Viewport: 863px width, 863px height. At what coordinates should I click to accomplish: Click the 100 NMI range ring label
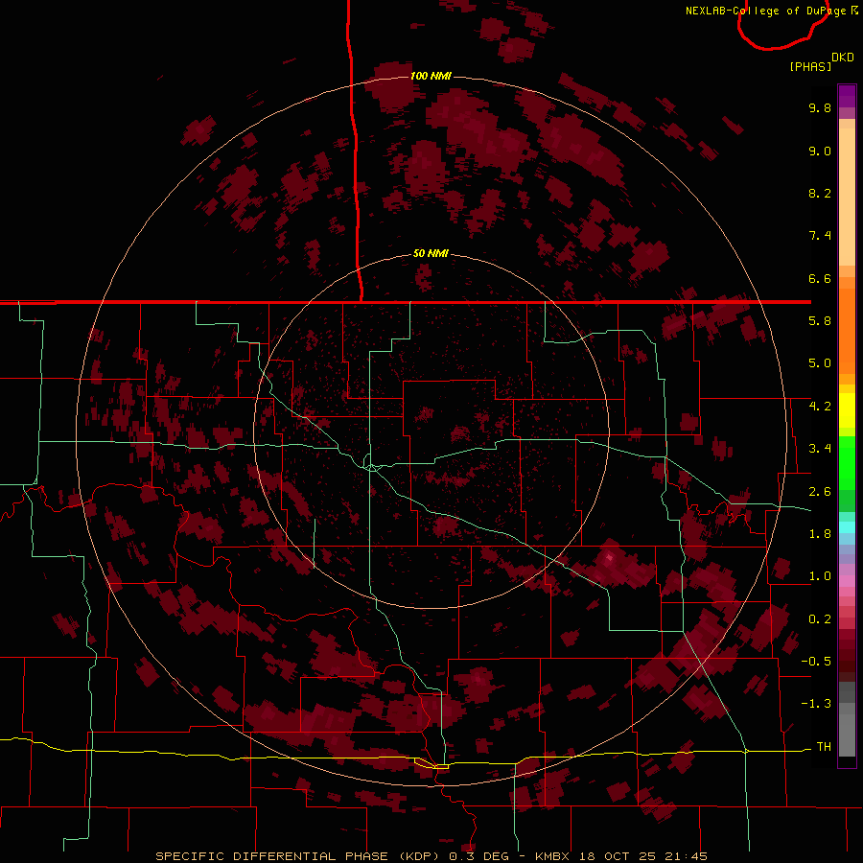(431, 76)
